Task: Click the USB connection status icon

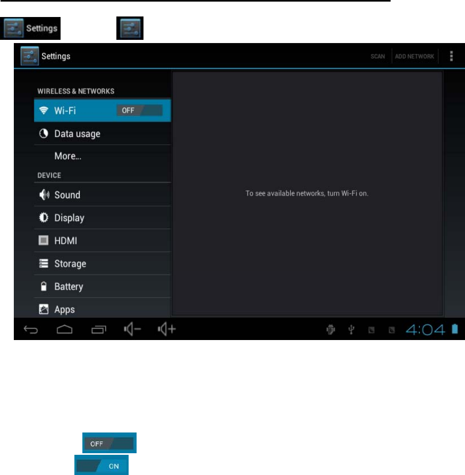Action: pyautogui.click(x=351, y=329)
